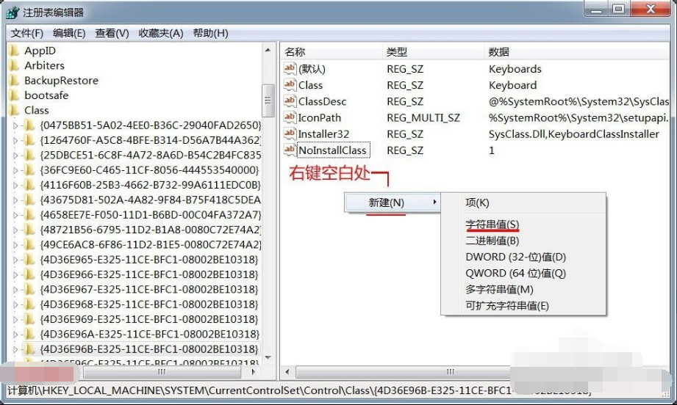Click the string icon of NoInstallClass value
677x405 pixels.
point(290,150)
